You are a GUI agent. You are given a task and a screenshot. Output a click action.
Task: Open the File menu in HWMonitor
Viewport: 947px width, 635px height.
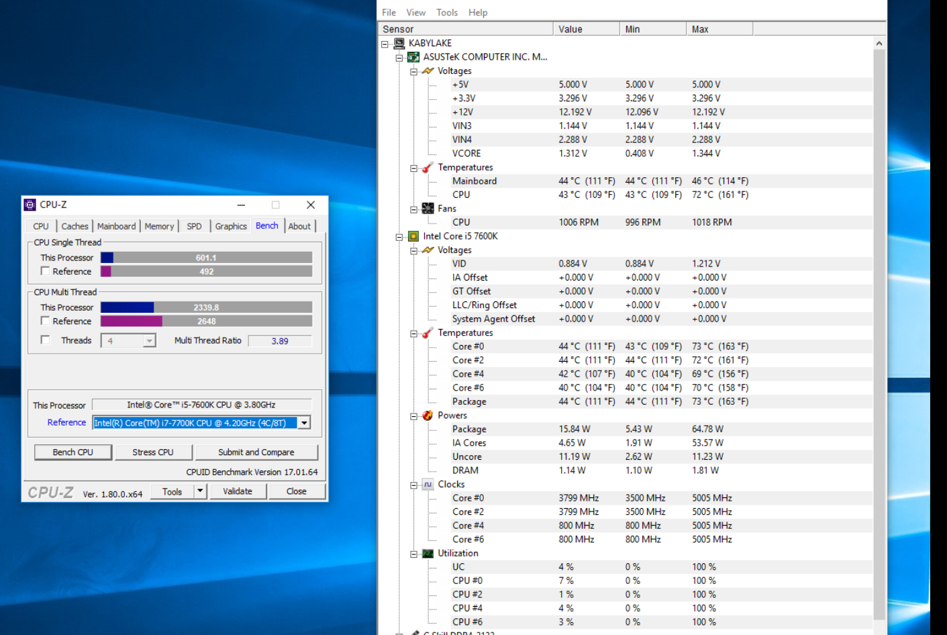[389, 12]
